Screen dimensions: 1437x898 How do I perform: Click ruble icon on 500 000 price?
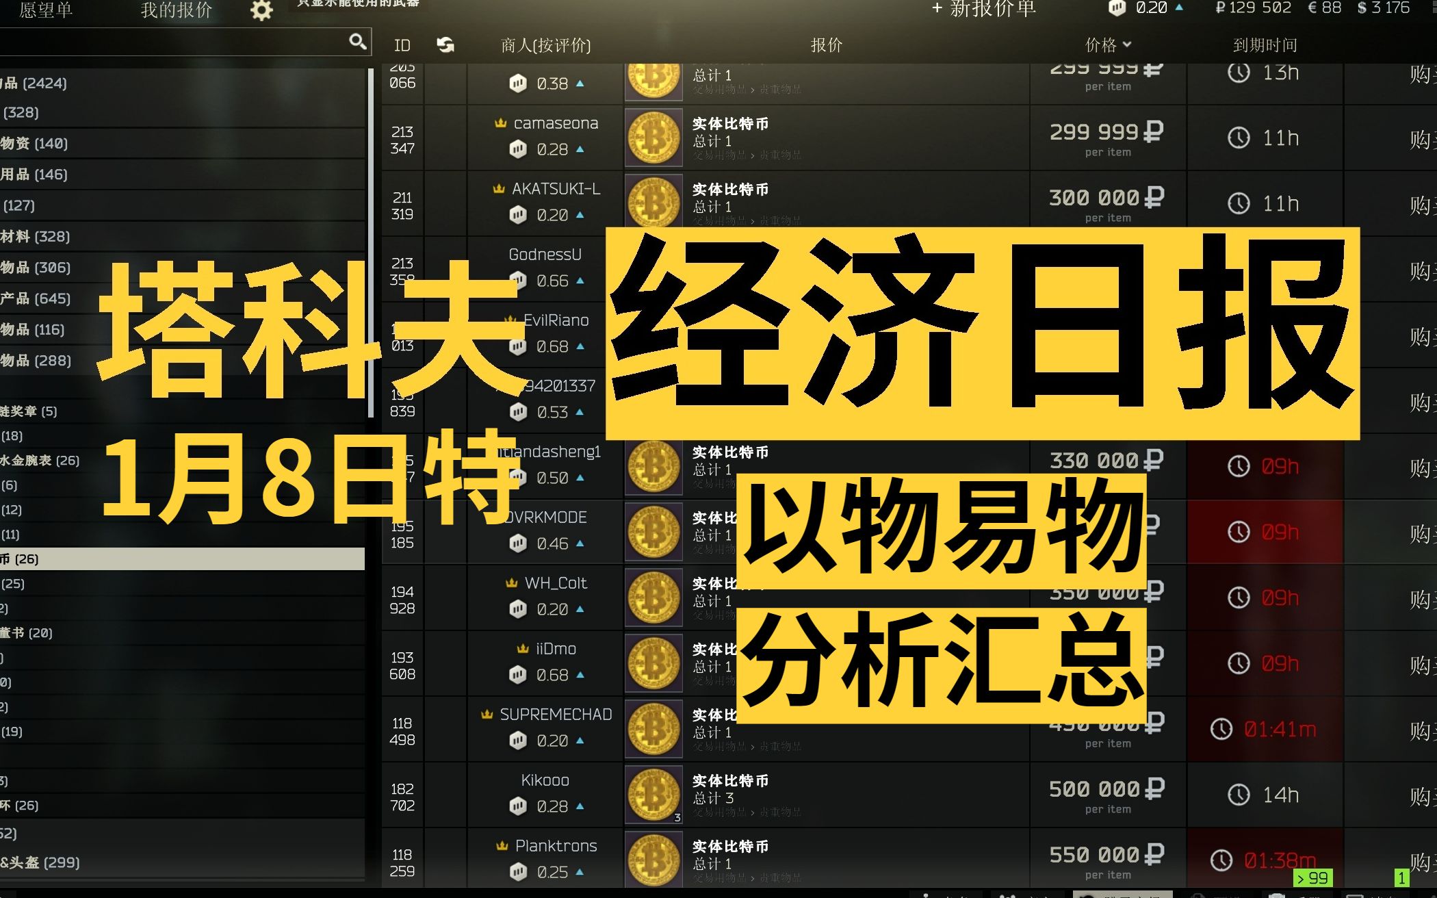1154,788
